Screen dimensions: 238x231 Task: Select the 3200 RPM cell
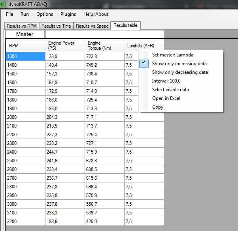25,222
